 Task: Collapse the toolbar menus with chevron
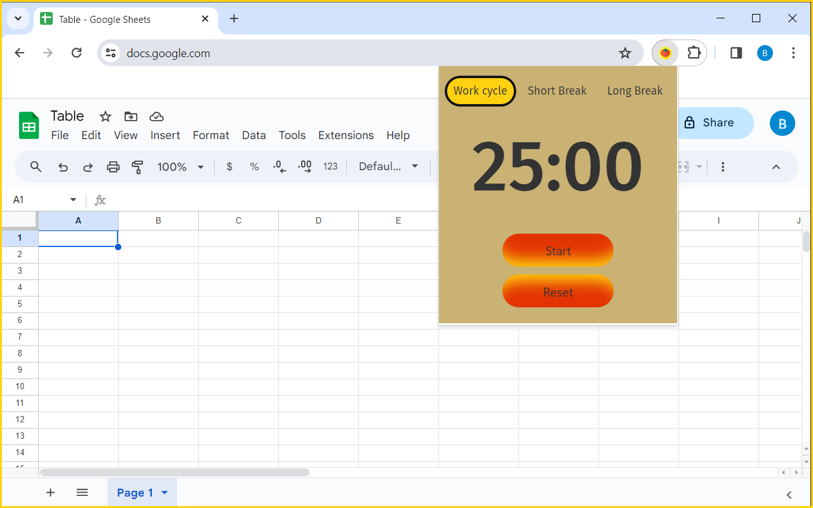[776, 167]
